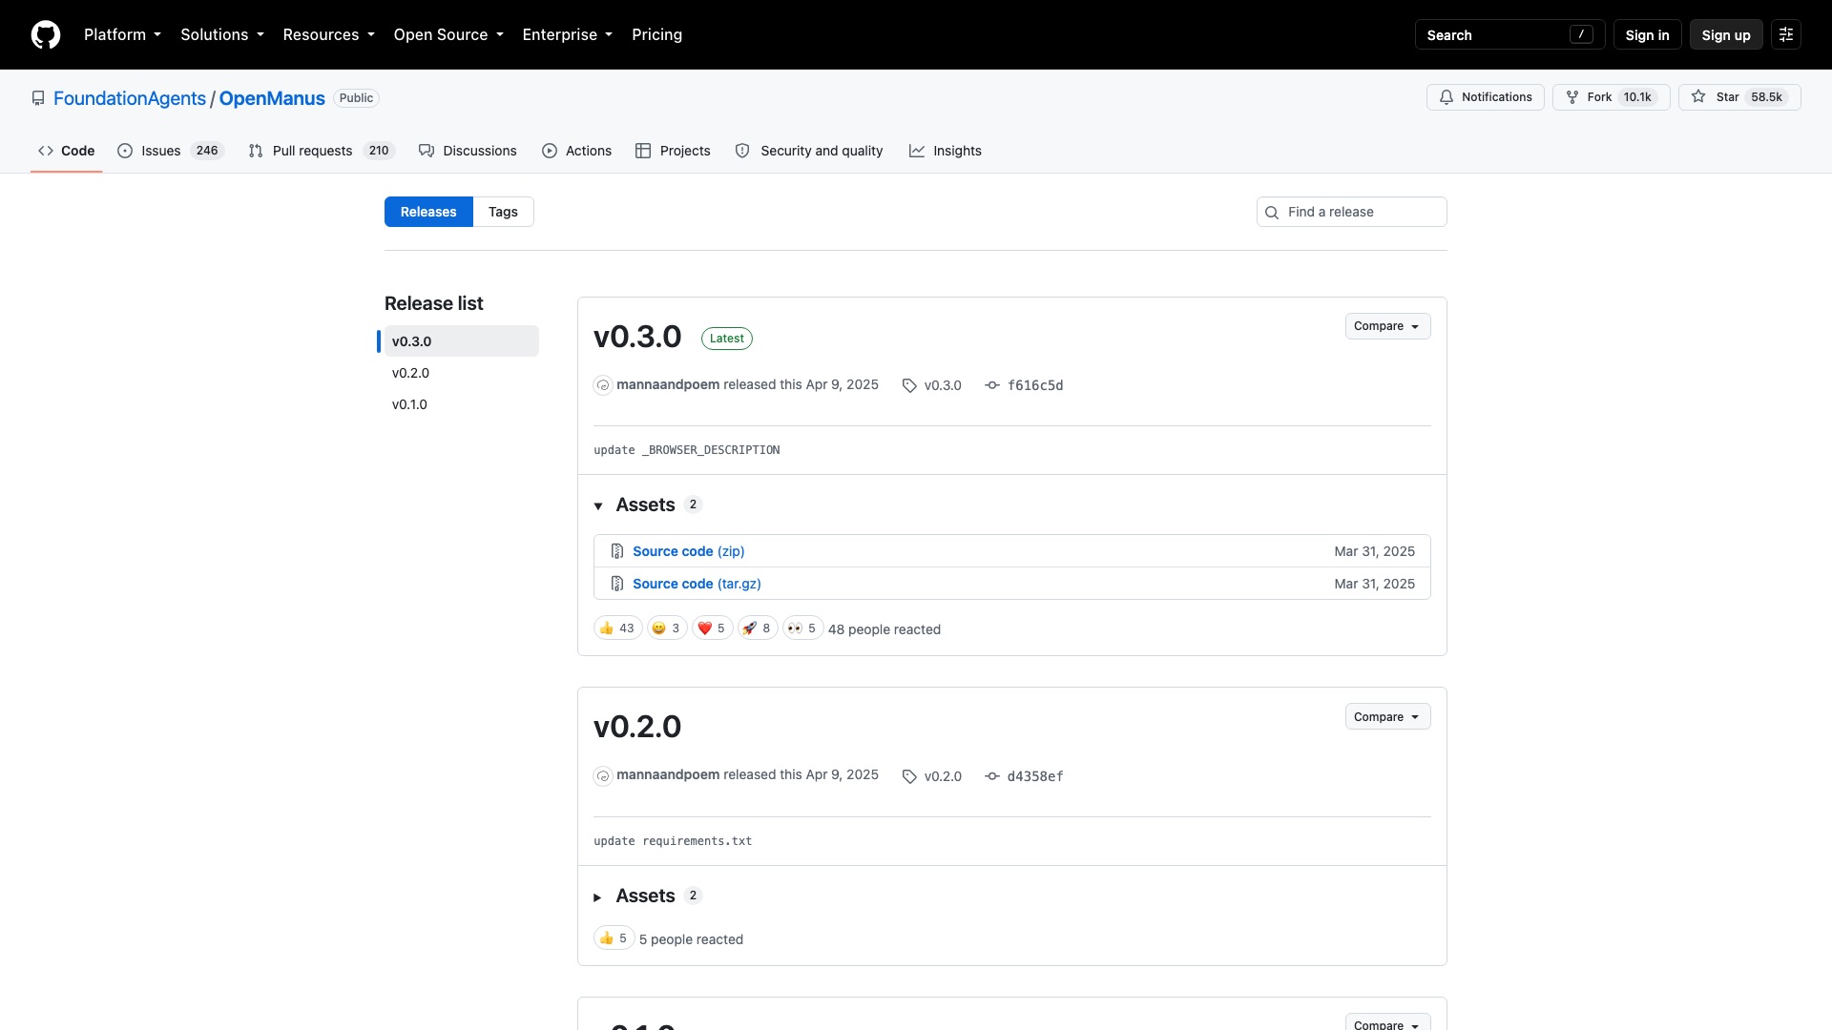Open the Actions tab
The image size is (1832, 1030).
(x=576, y=151)
